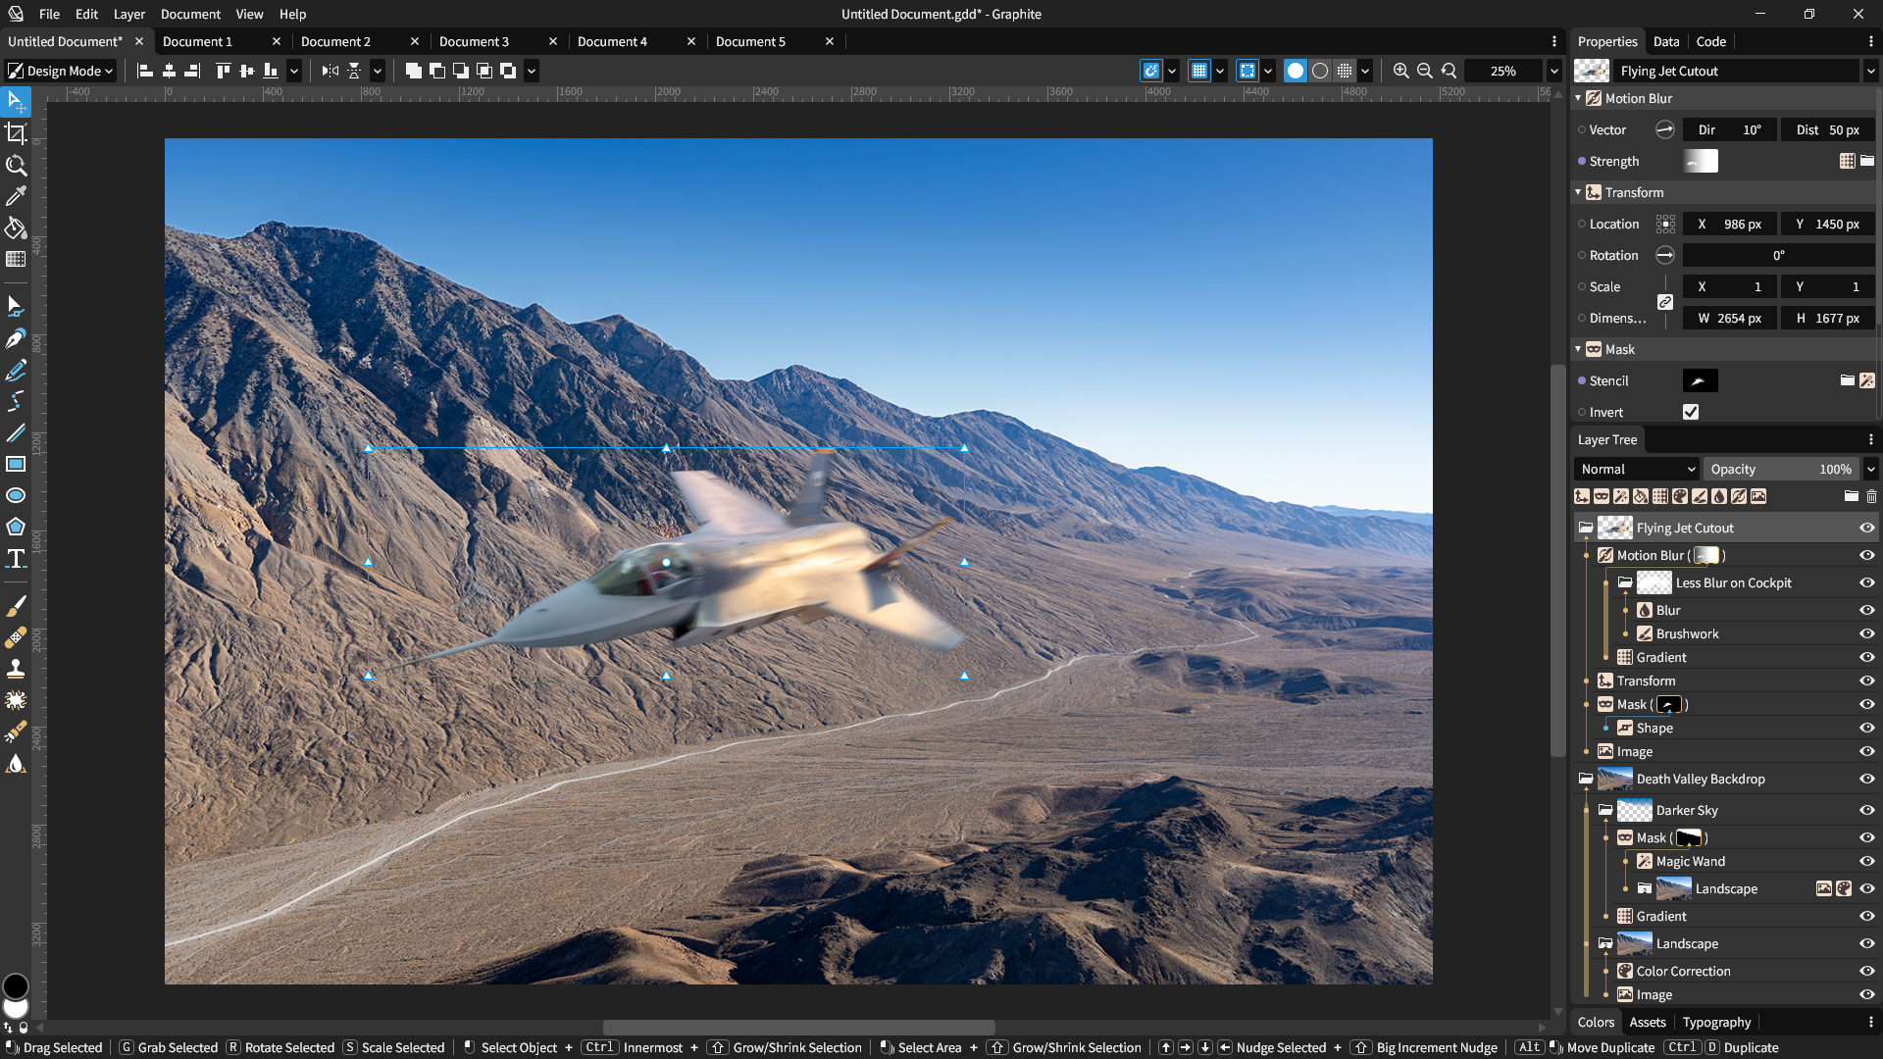Click the zoom in magnifier icon
Image resolution: width=1883 pixels, height=1059 pixels.
[x=1400, y=71]
